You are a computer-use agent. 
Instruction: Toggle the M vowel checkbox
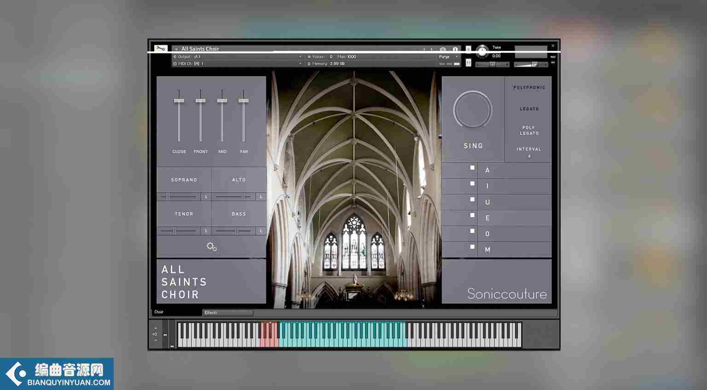[472, 247]
